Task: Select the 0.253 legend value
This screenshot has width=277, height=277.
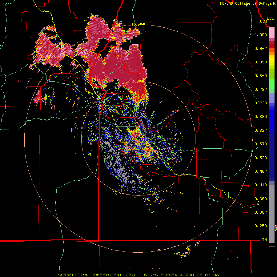Action: point(261,226)
